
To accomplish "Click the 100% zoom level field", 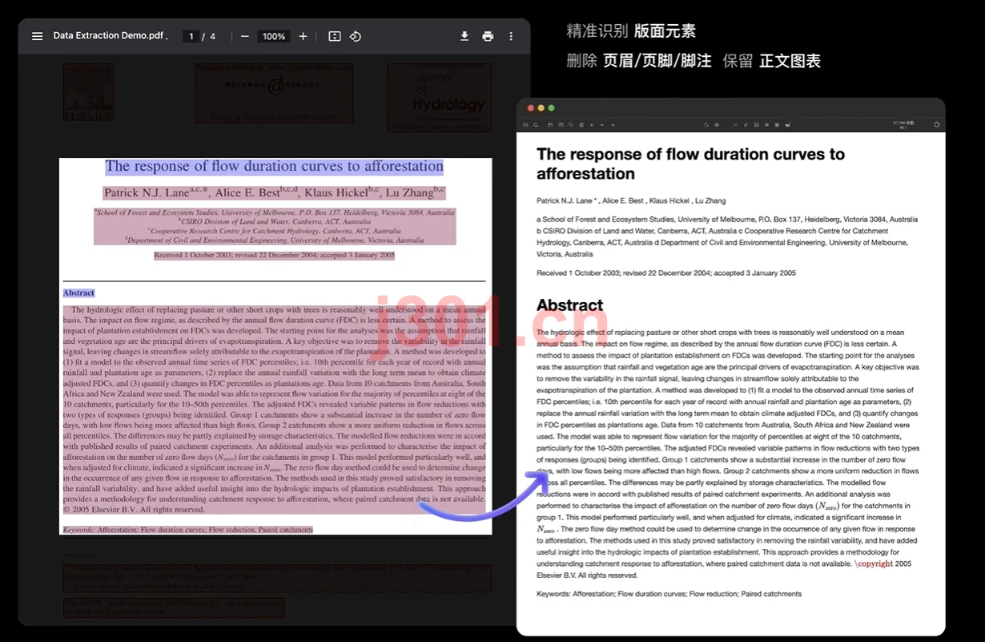I will coord(274,36).
